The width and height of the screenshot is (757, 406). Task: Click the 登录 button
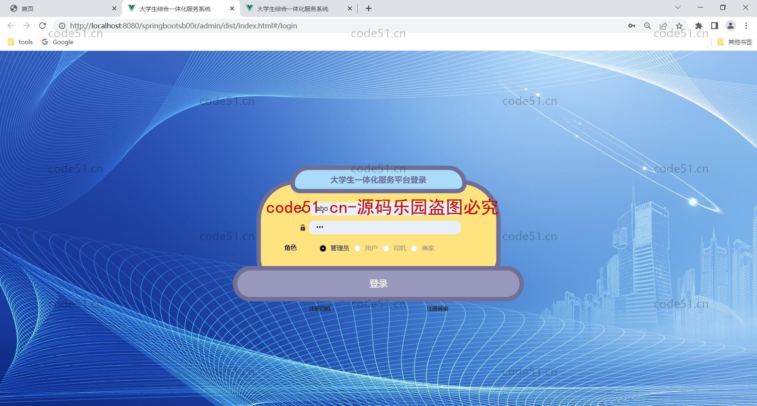tap(378, 283)
